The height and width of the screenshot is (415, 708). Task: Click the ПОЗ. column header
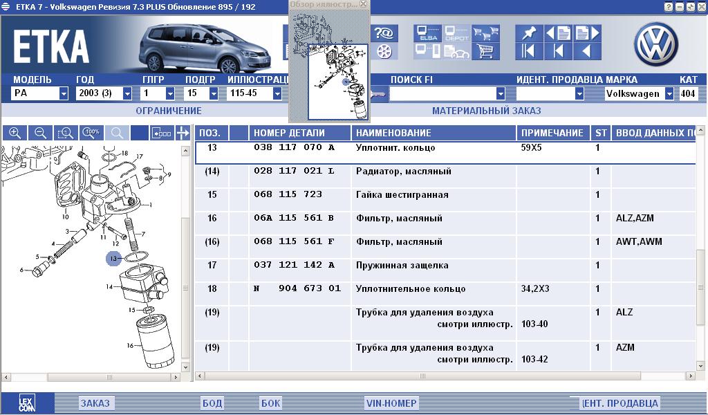pos(212,133)
